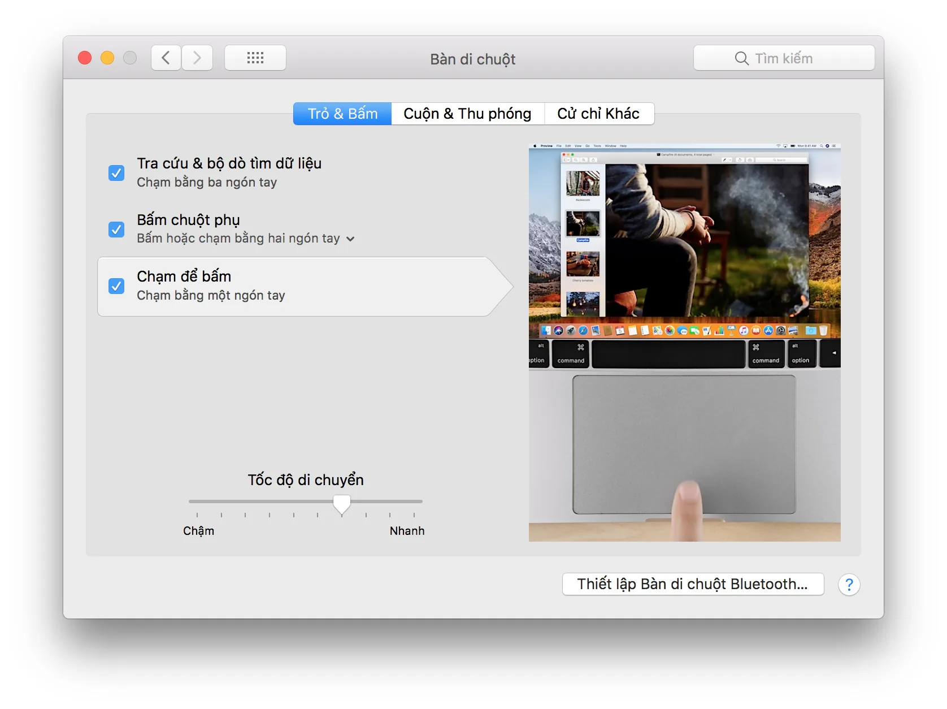Toggle Tra cứu & bộ dò tìm dữ liệu checkbox

[116, 173]
